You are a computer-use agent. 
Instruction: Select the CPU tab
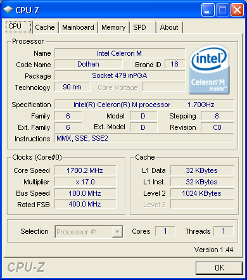pyautogui.click(x=19, y=27)
